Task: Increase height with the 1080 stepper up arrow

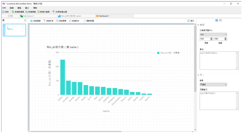Action: coord(225,38)
